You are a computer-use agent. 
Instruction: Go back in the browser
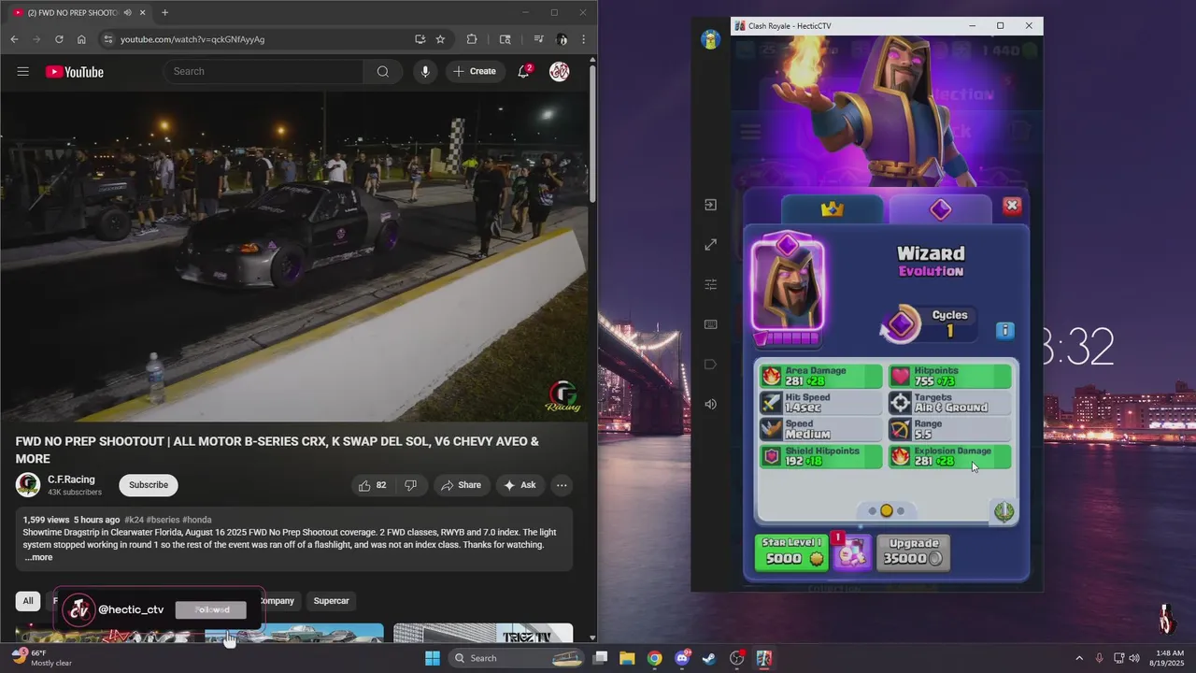tap(14, 39)
